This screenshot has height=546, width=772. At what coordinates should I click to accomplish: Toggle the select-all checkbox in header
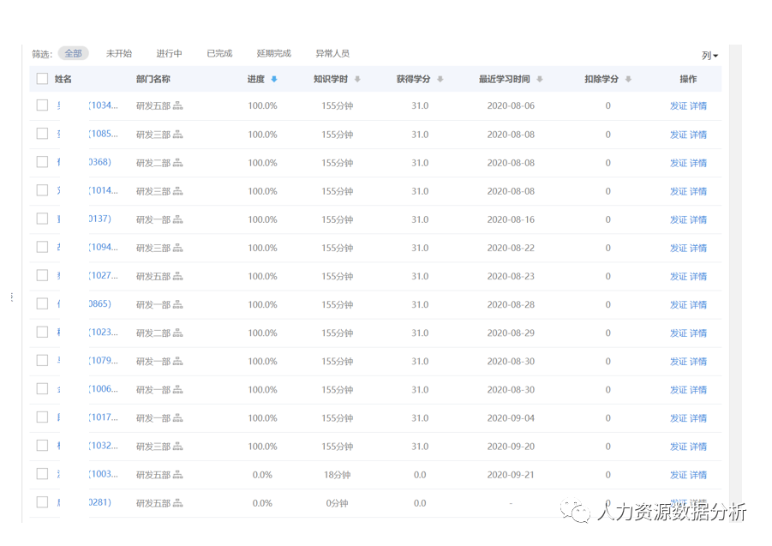coord(42,79)
